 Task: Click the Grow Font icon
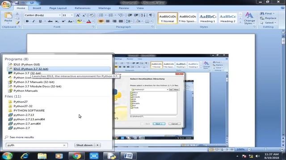click(x=78, y=15)
